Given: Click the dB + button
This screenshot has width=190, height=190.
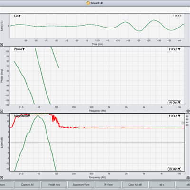Looking at the screenshot, I should pos(162,185).
